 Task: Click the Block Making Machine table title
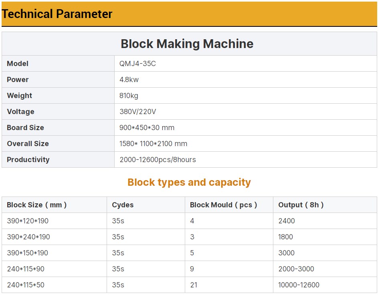click(x=187, y=44)
